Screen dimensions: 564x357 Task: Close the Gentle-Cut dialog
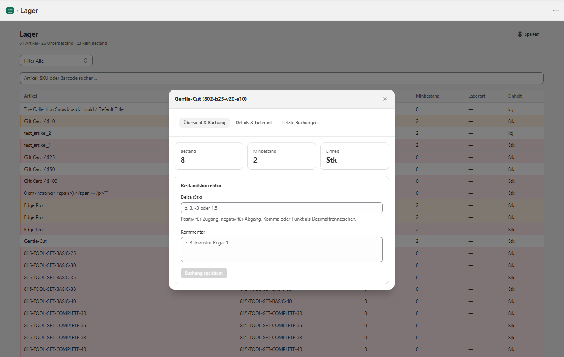tap(385, 99)
